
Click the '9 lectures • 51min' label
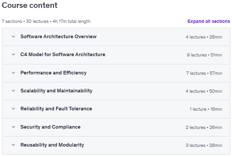(204, 55)
